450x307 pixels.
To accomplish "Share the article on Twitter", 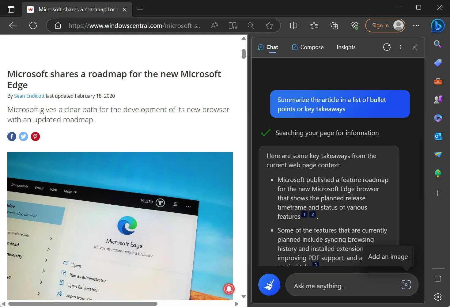I will 23,136.
